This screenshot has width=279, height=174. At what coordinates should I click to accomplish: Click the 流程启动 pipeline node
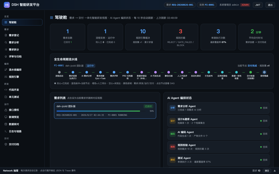point(59,72)
